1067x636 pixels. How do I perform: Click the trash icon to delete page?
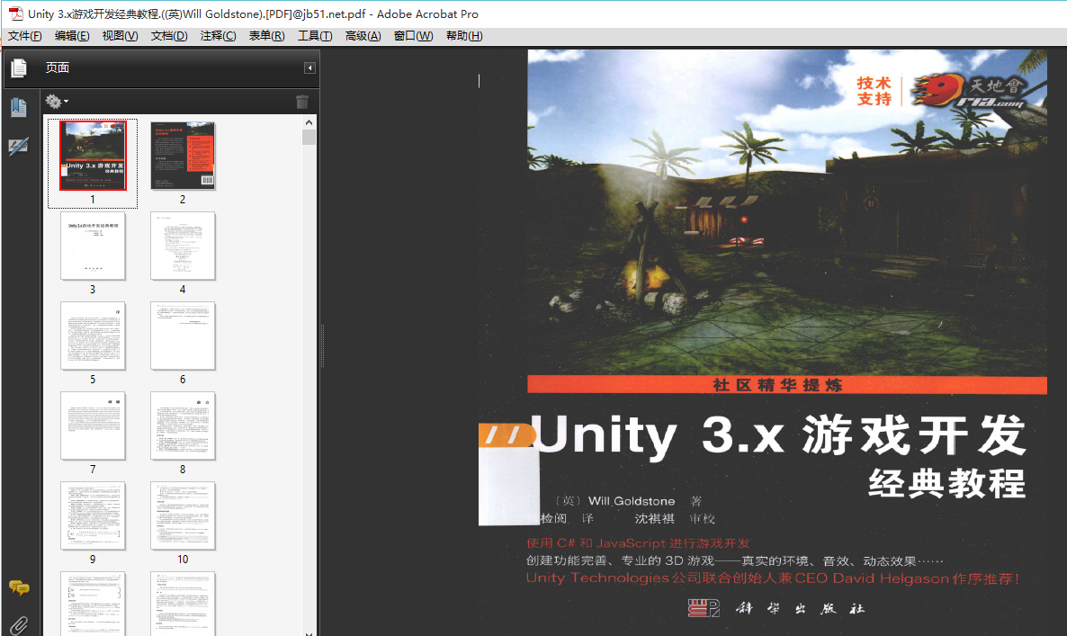(302, 102)
